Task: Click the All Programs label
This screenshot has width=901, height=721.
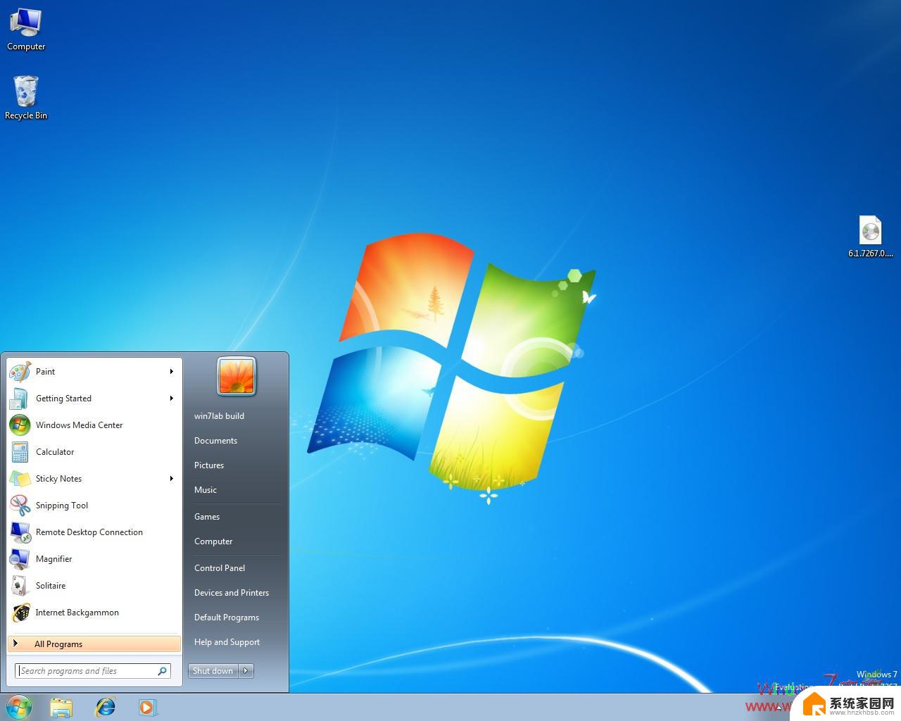Action: click(x=58, y=644)
